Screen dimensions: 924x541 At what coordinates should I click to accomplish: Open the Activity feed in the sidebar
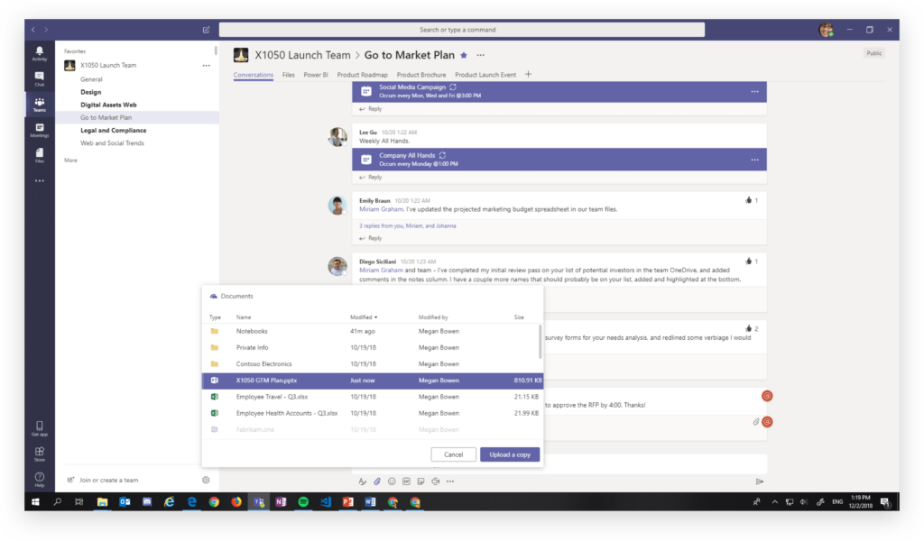tap(40, 53)
